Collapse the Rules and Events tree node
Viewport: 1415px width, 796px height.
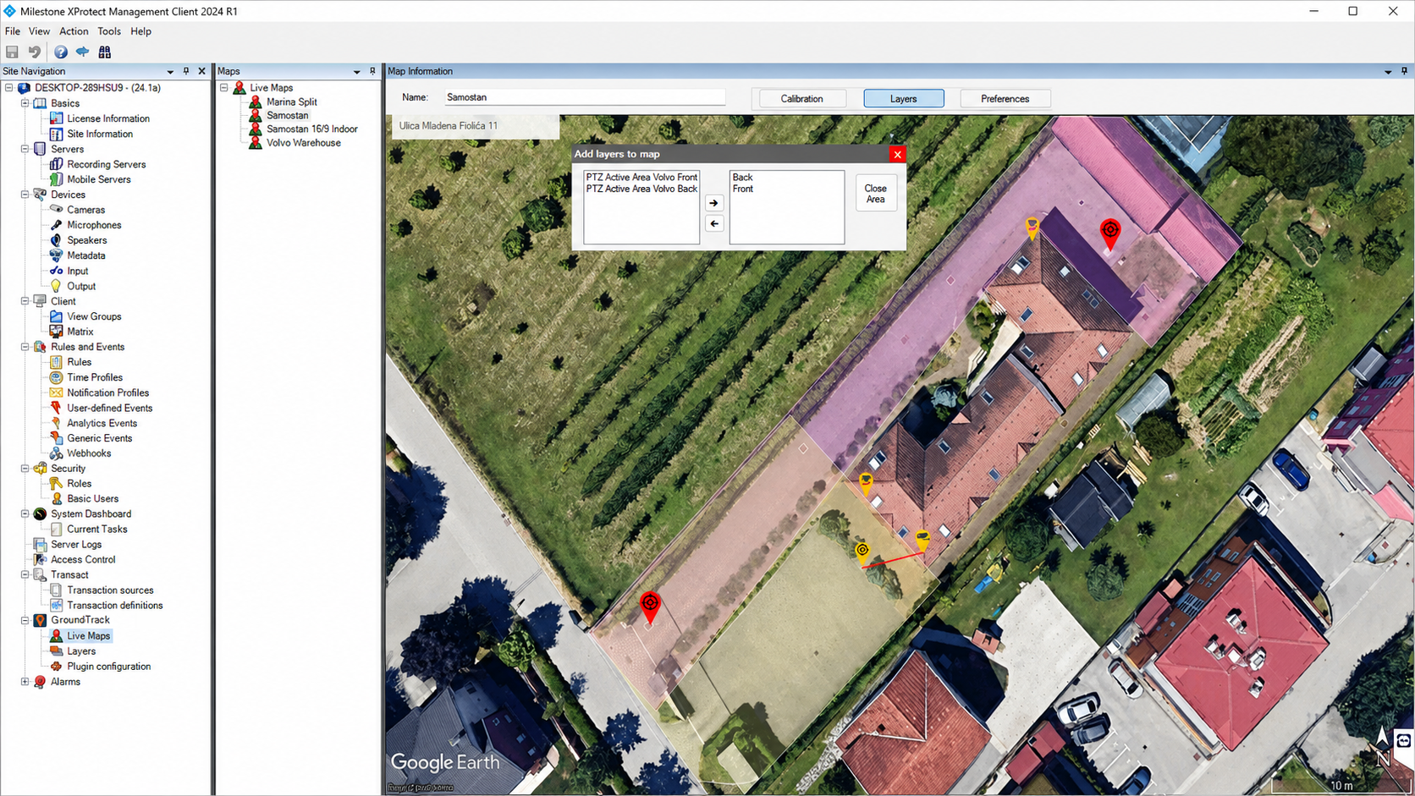pos(25,347)
